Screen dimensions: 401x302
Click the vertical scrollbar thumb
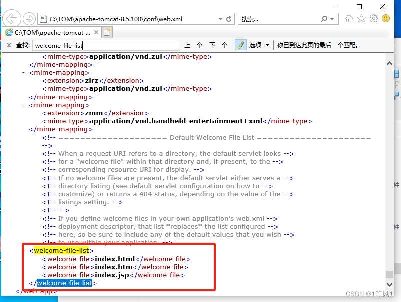(x=389, y=274)
